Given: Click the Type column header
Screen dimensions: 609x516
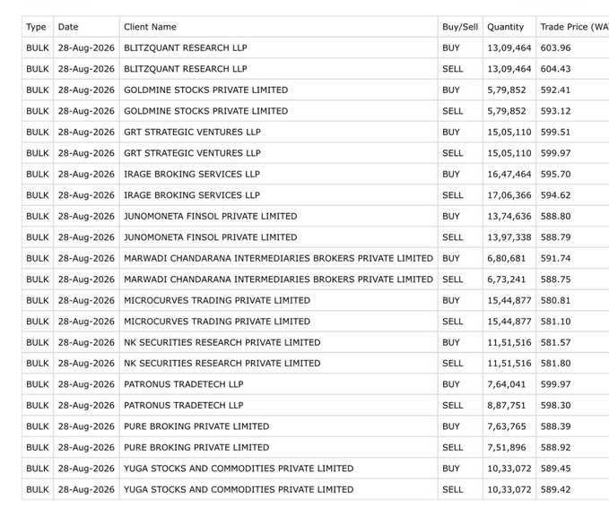Looking at the screenshot, I should (x=36, y=27).
